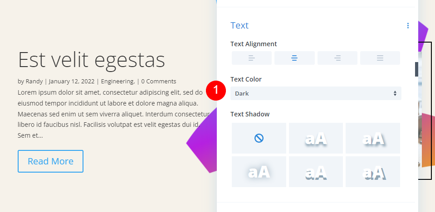
Task: Click the Read More button
Action: tap(50, 161)
